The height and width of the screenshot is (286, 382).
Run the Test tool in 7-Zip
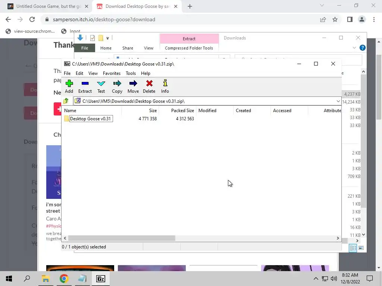pyautogui.click(x=101, y=86)
